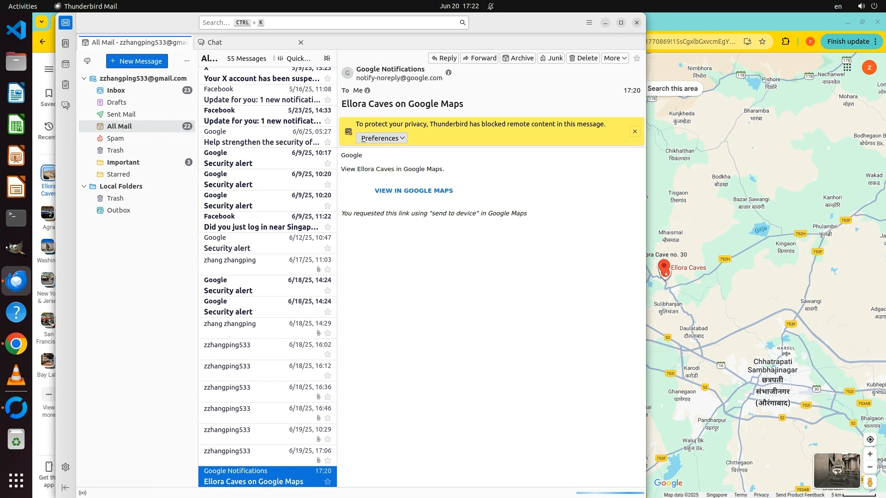This screenshot has width=886, height=498.
Task: Click the New Message button
Action: click(137, 61)
